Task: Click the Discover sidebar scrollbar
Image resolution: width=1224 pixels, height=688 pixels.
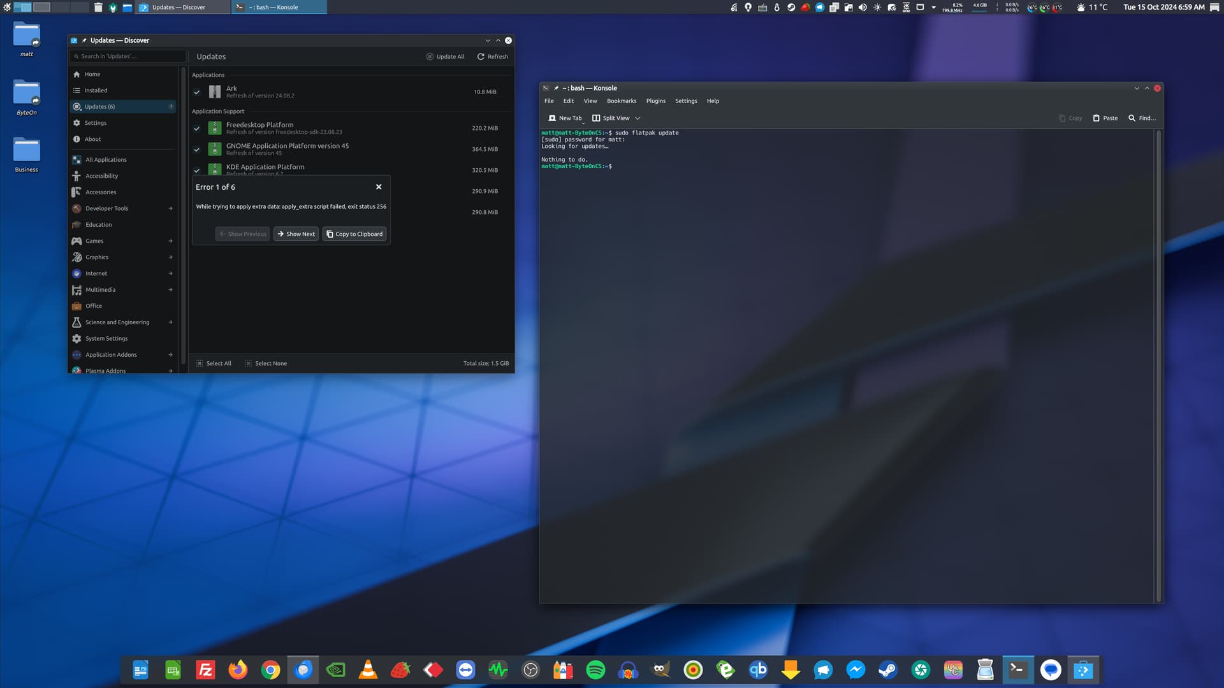Action: (184, 215)
